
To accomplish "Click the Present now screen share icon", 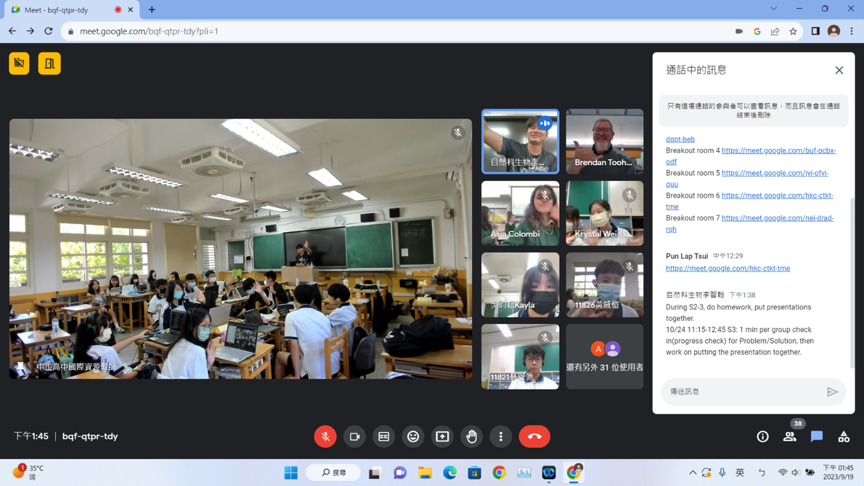I will tap(442, 436).
